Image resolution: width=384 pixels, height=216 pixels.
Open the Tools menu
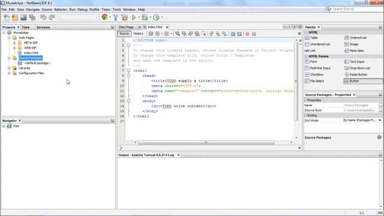(116, 10)
